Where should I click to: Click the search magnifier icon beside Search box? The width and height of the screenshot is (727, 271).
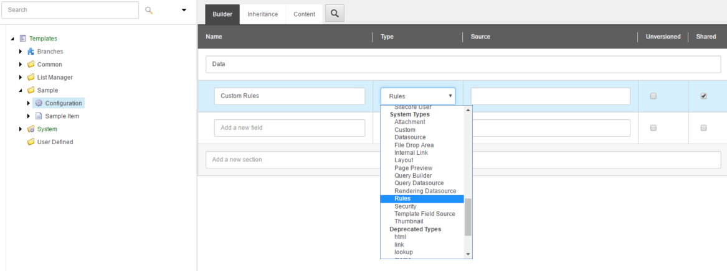click(149, 10)
